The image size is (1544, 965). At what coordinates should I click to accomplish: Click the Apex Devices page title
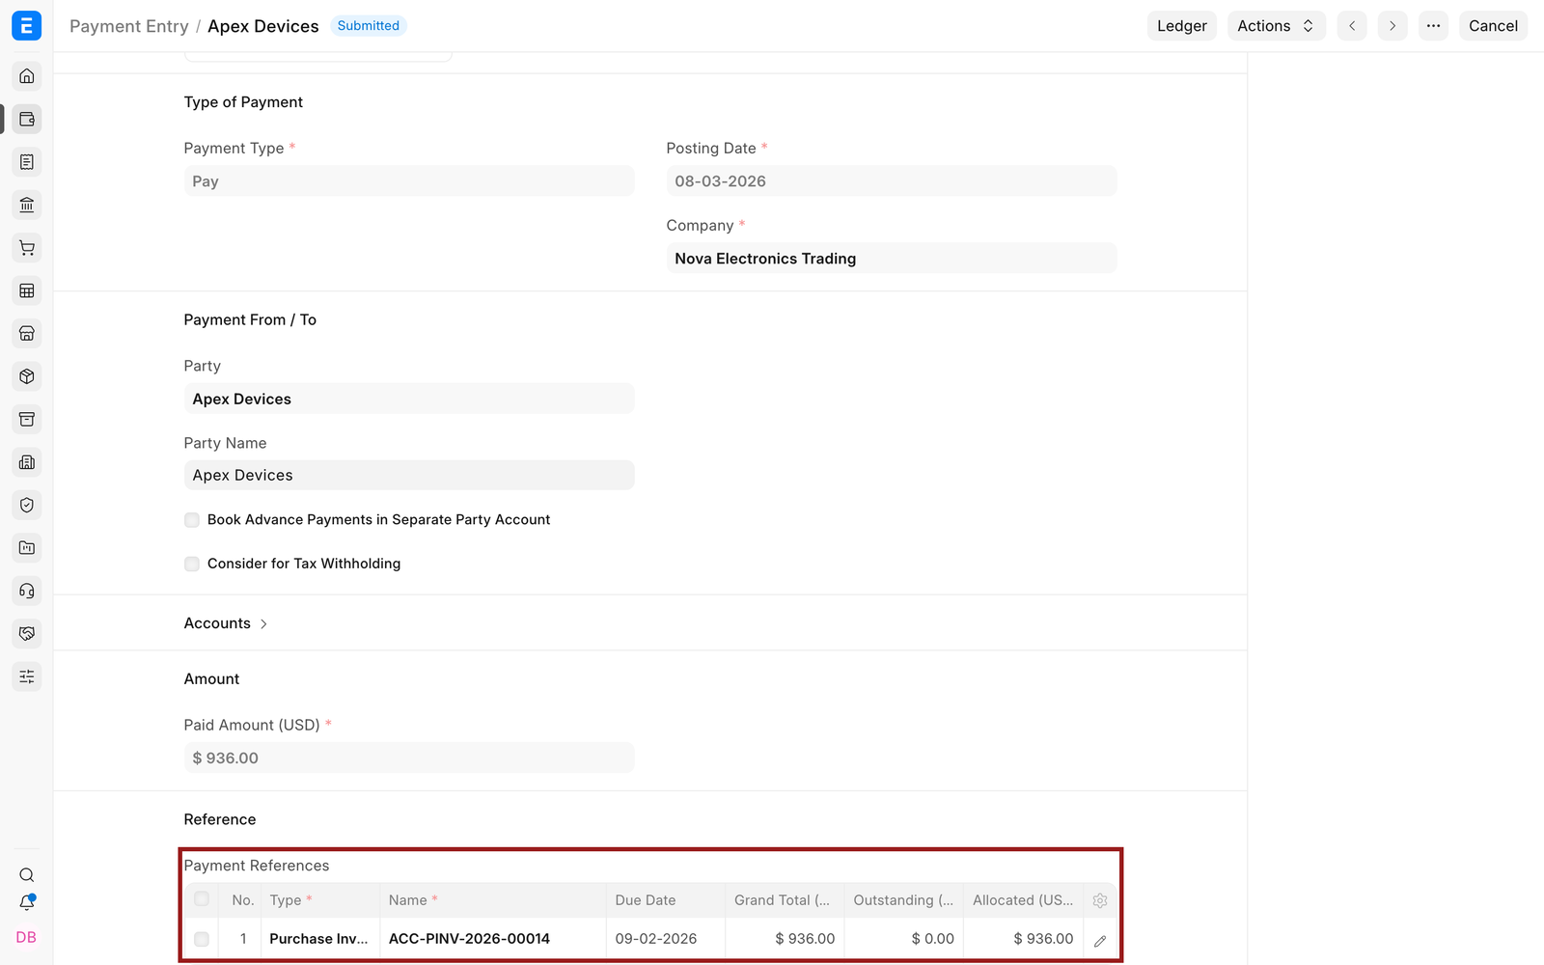pyautogui.click(x=262, y=26)
